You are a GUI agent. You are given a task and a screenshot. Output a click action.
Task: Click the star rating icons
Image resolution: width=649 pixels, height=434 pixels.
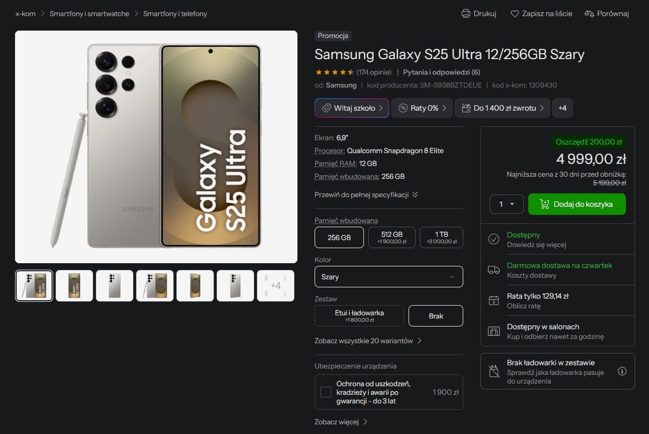(x=334, y=72)
